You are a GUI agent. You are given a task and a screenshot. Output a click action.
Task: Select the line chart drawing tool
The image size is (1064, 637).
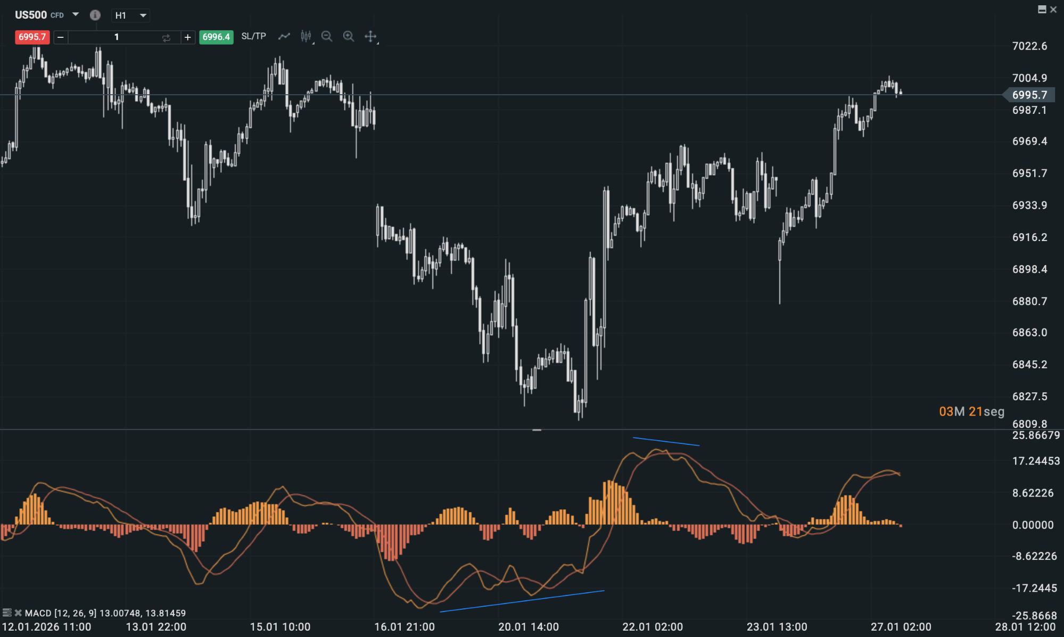[x=284, y=36]
